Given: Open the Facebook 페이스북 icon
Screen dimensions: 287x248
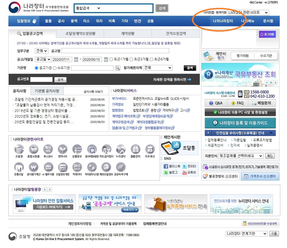Looking at the screenshot, I should (x=166, y=166).
